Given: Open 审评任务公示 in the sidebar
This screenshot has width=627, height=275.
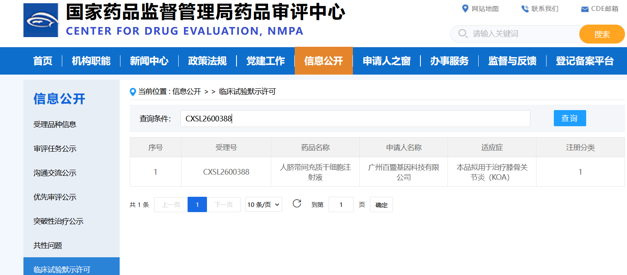Looking at the screenshot, I should click(55, 148).
